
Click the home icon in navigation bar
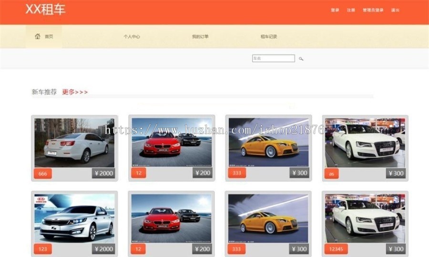point(38,37)
